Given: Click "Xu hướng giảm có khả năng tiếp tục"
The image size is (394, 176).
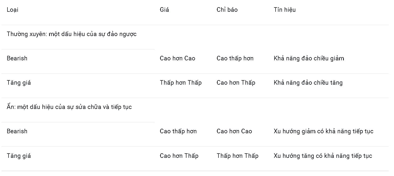Looking at the screenshot, I should coord(323,131).
